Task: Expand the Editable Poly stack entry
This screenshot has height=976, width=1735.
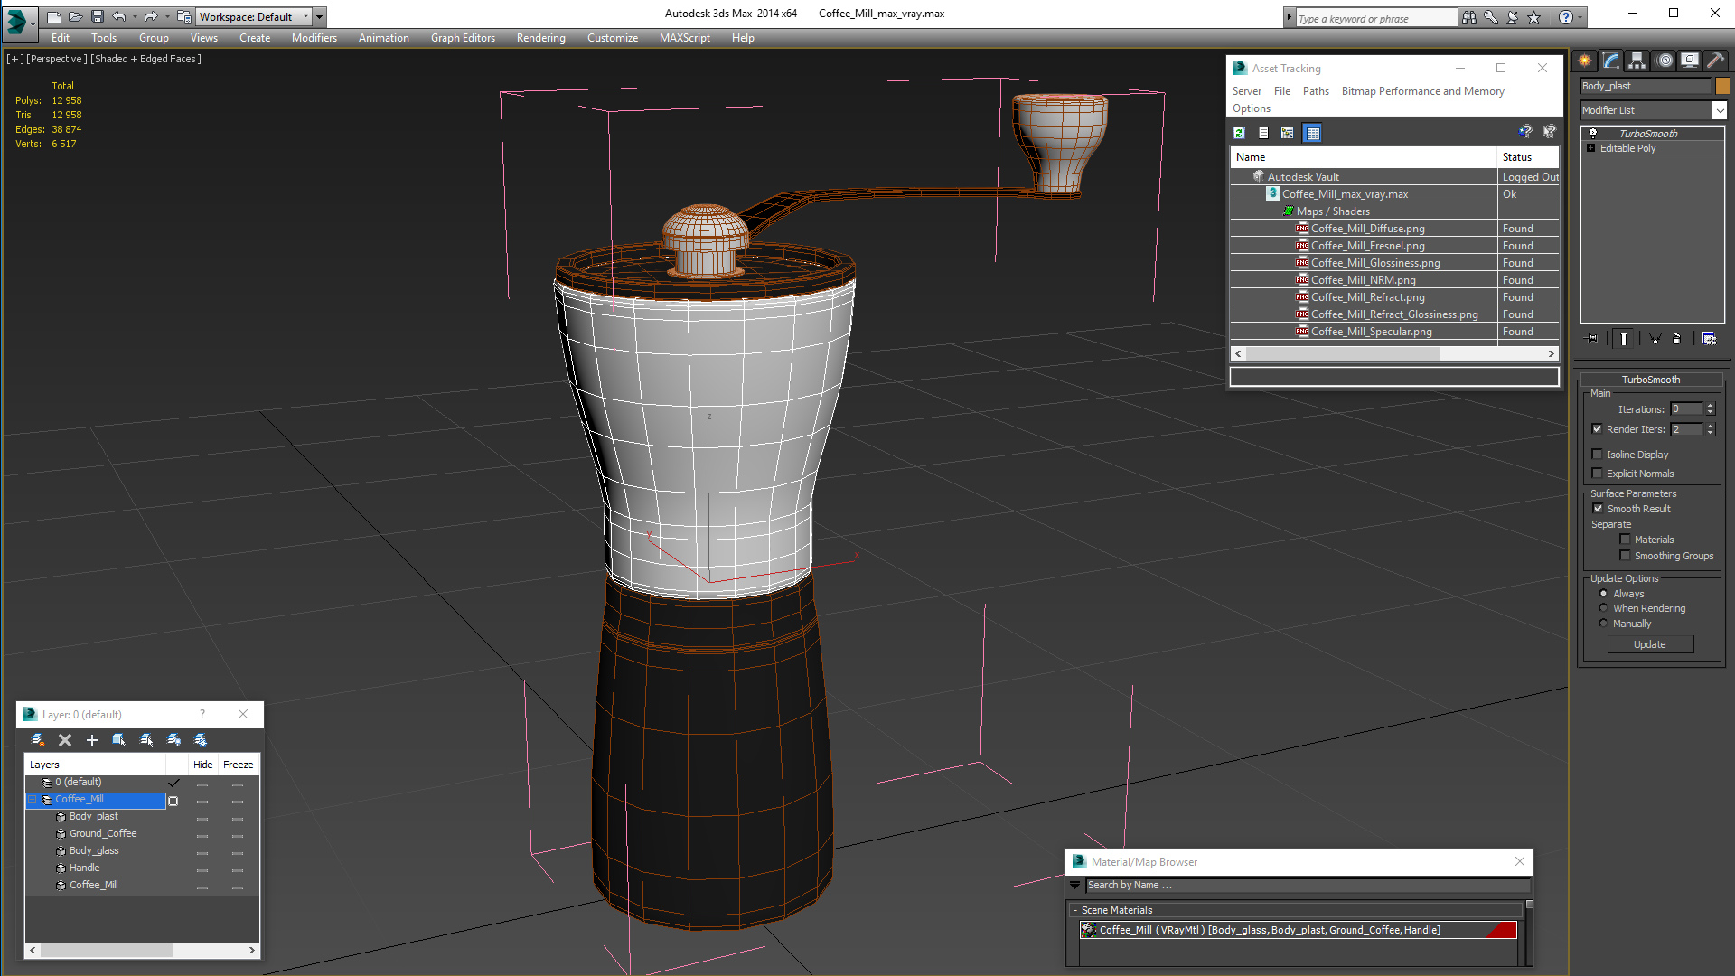Action: point(1590,148)
